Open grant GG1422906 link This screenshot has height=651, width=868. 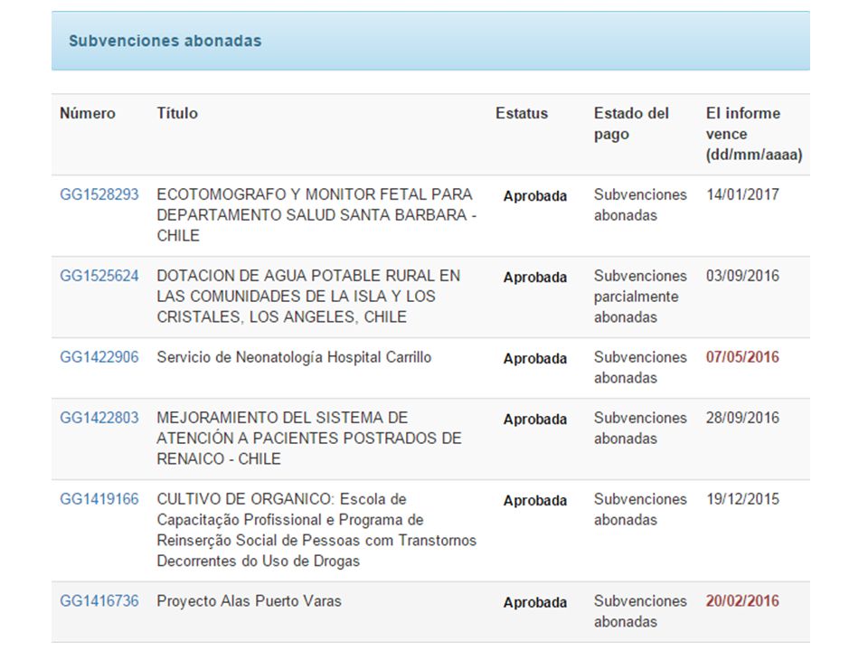click(x=99, y=357)
